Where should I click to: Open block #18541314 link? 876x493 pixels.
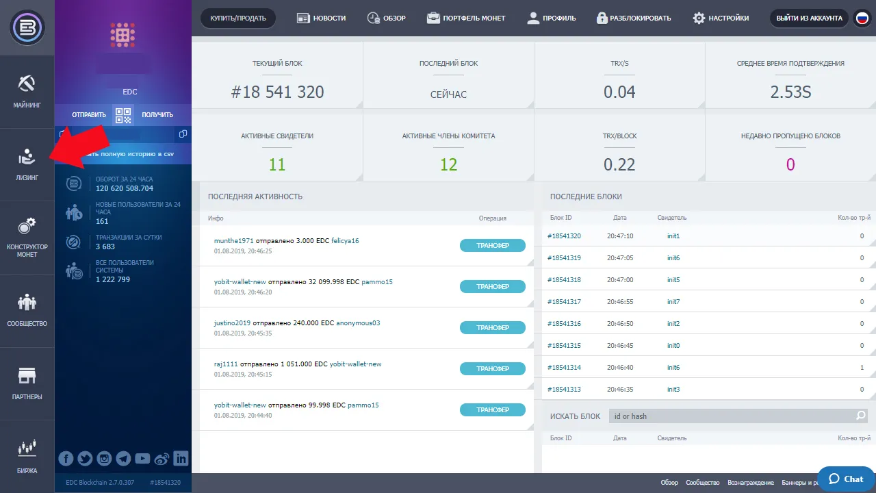564,368
